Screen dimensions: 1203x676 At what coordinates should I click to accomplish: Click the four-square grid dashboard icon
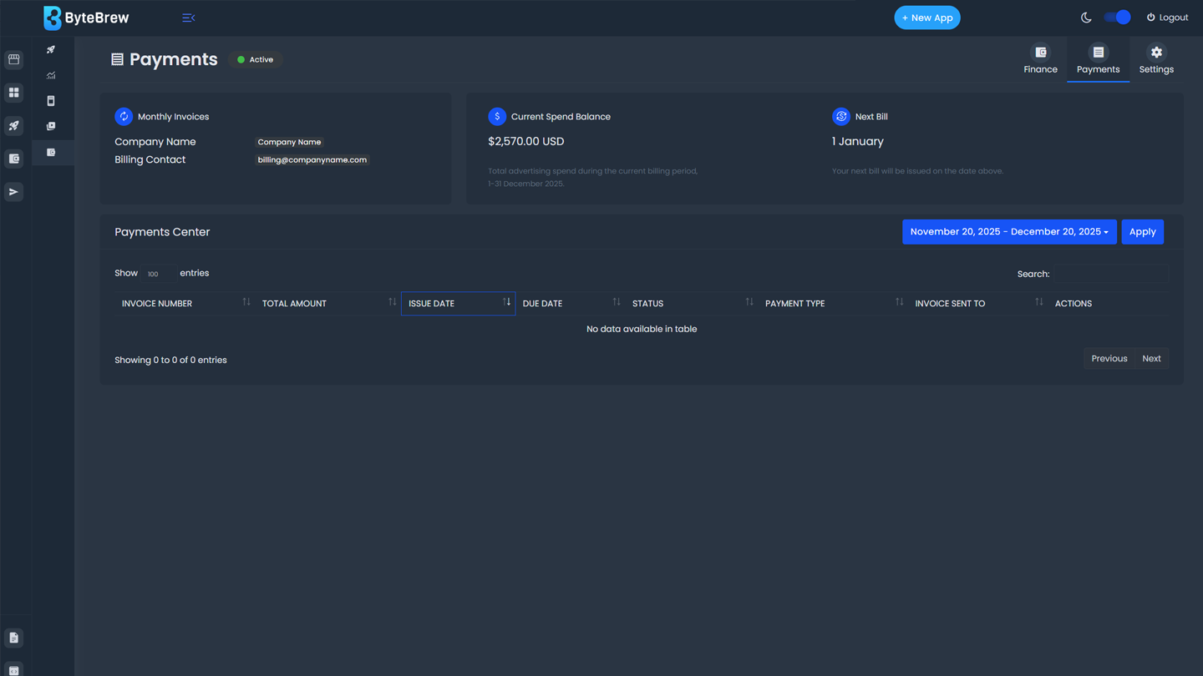coord(14,93)
